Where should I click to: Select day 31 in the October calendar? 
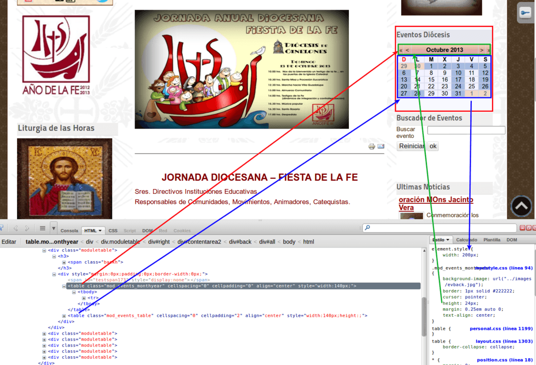(x=458, y=93)
